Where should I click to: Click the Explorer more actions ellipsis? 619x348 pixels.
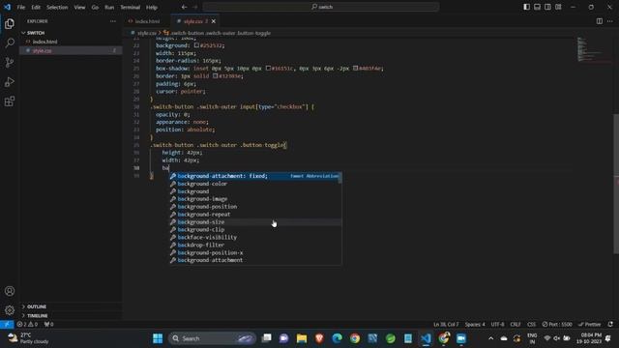113,21
